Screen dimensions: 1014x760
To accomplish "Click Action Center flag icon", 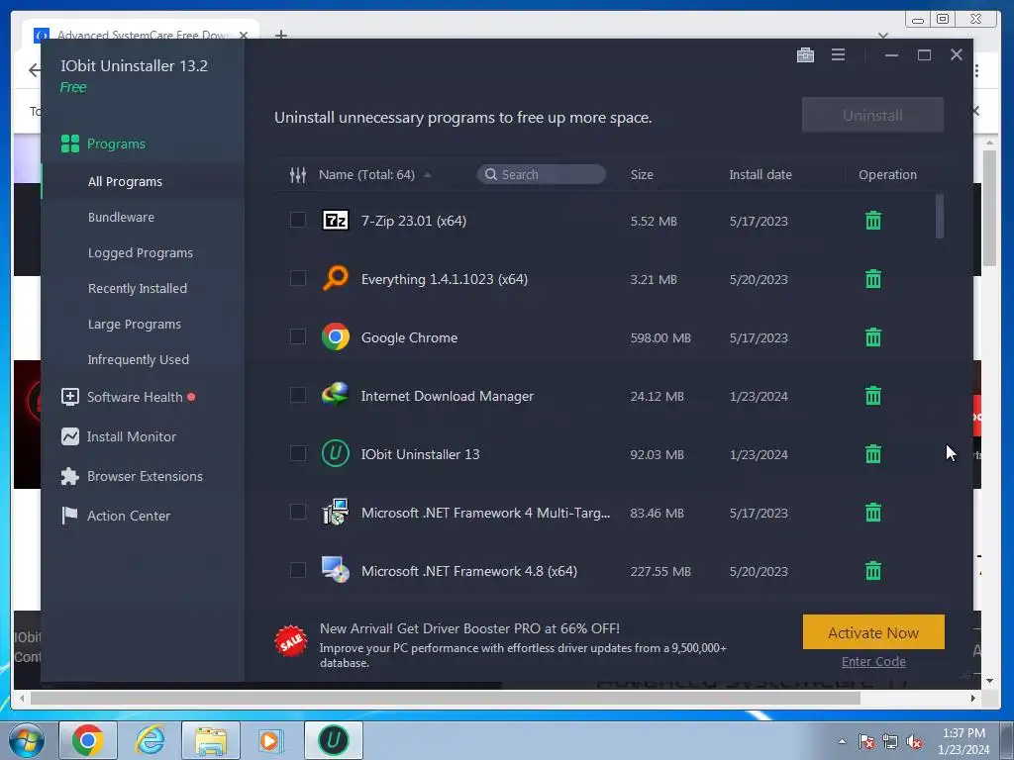I will [70, 516].
